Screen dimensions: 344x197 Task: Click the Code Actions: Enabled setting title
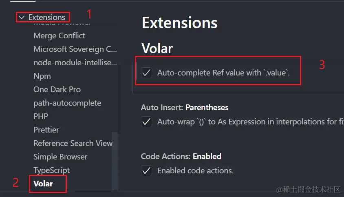[x=181, y=156]
